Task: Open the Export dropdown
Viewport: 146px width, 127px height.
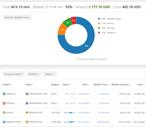Action: (x=50, y=74)
